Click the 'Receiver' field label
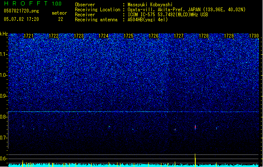The image size is (263, 167). point(85,15)
